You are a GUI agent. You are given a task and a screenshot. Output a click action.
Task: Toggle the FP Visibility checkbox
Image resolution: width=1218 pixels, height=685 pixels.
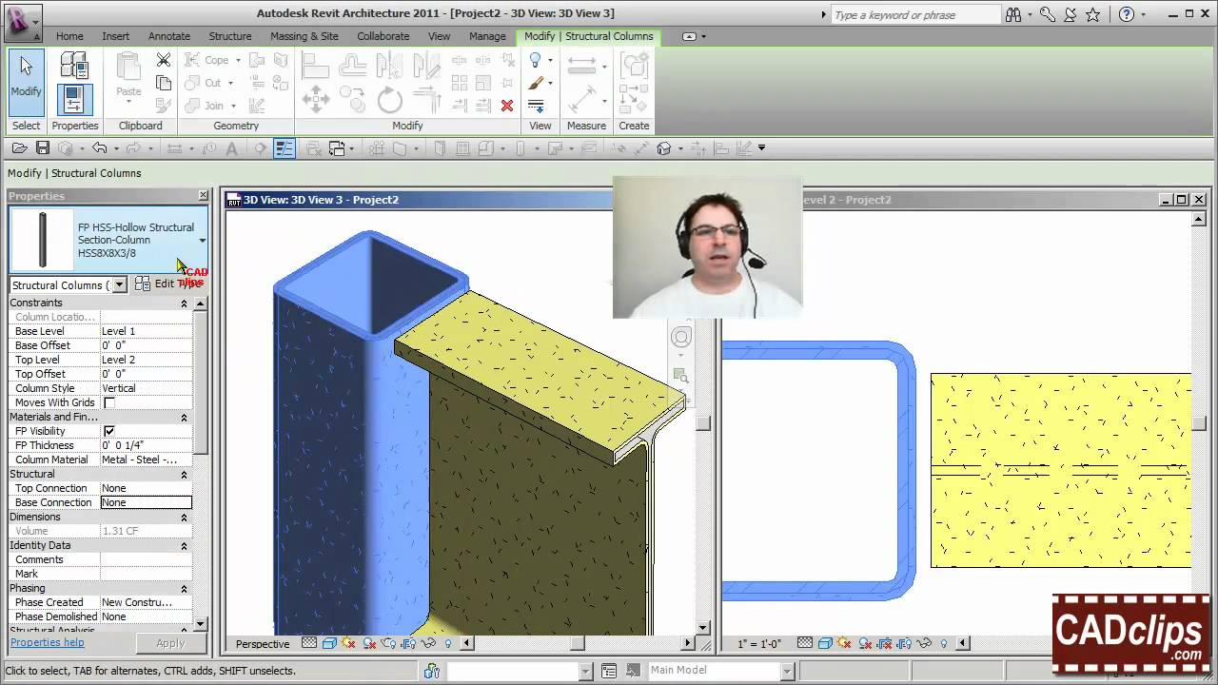[x=108, y=431]
